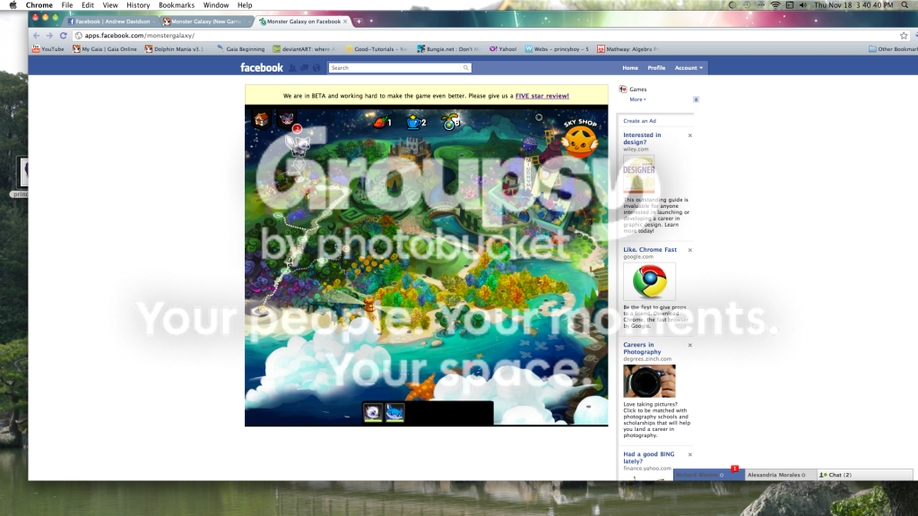Open the Bookmarks menu
The height and width of the screenshot is (516, 918).
coord(177,5)
